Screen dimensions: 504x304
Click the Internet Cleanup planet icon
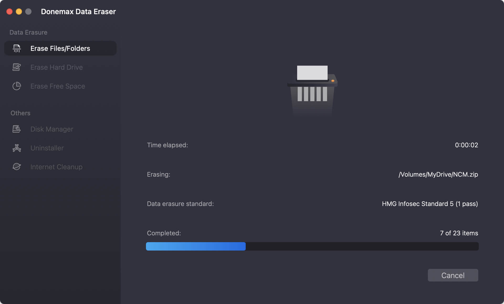coord(17,167)
